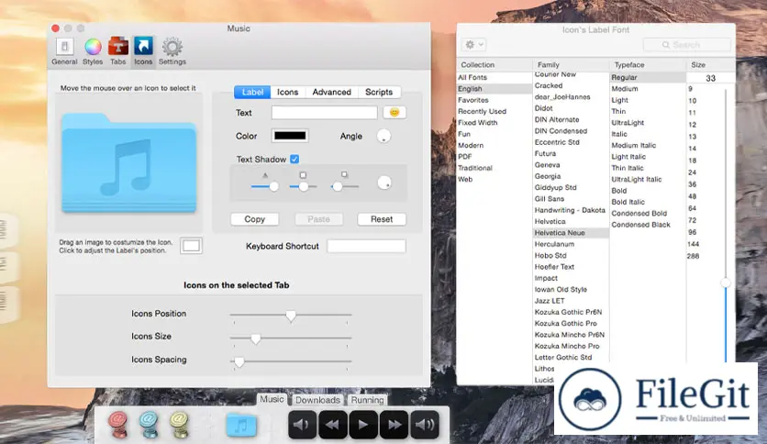
Task: Click the Music folder icon in dock
Action: coord(241,425)
